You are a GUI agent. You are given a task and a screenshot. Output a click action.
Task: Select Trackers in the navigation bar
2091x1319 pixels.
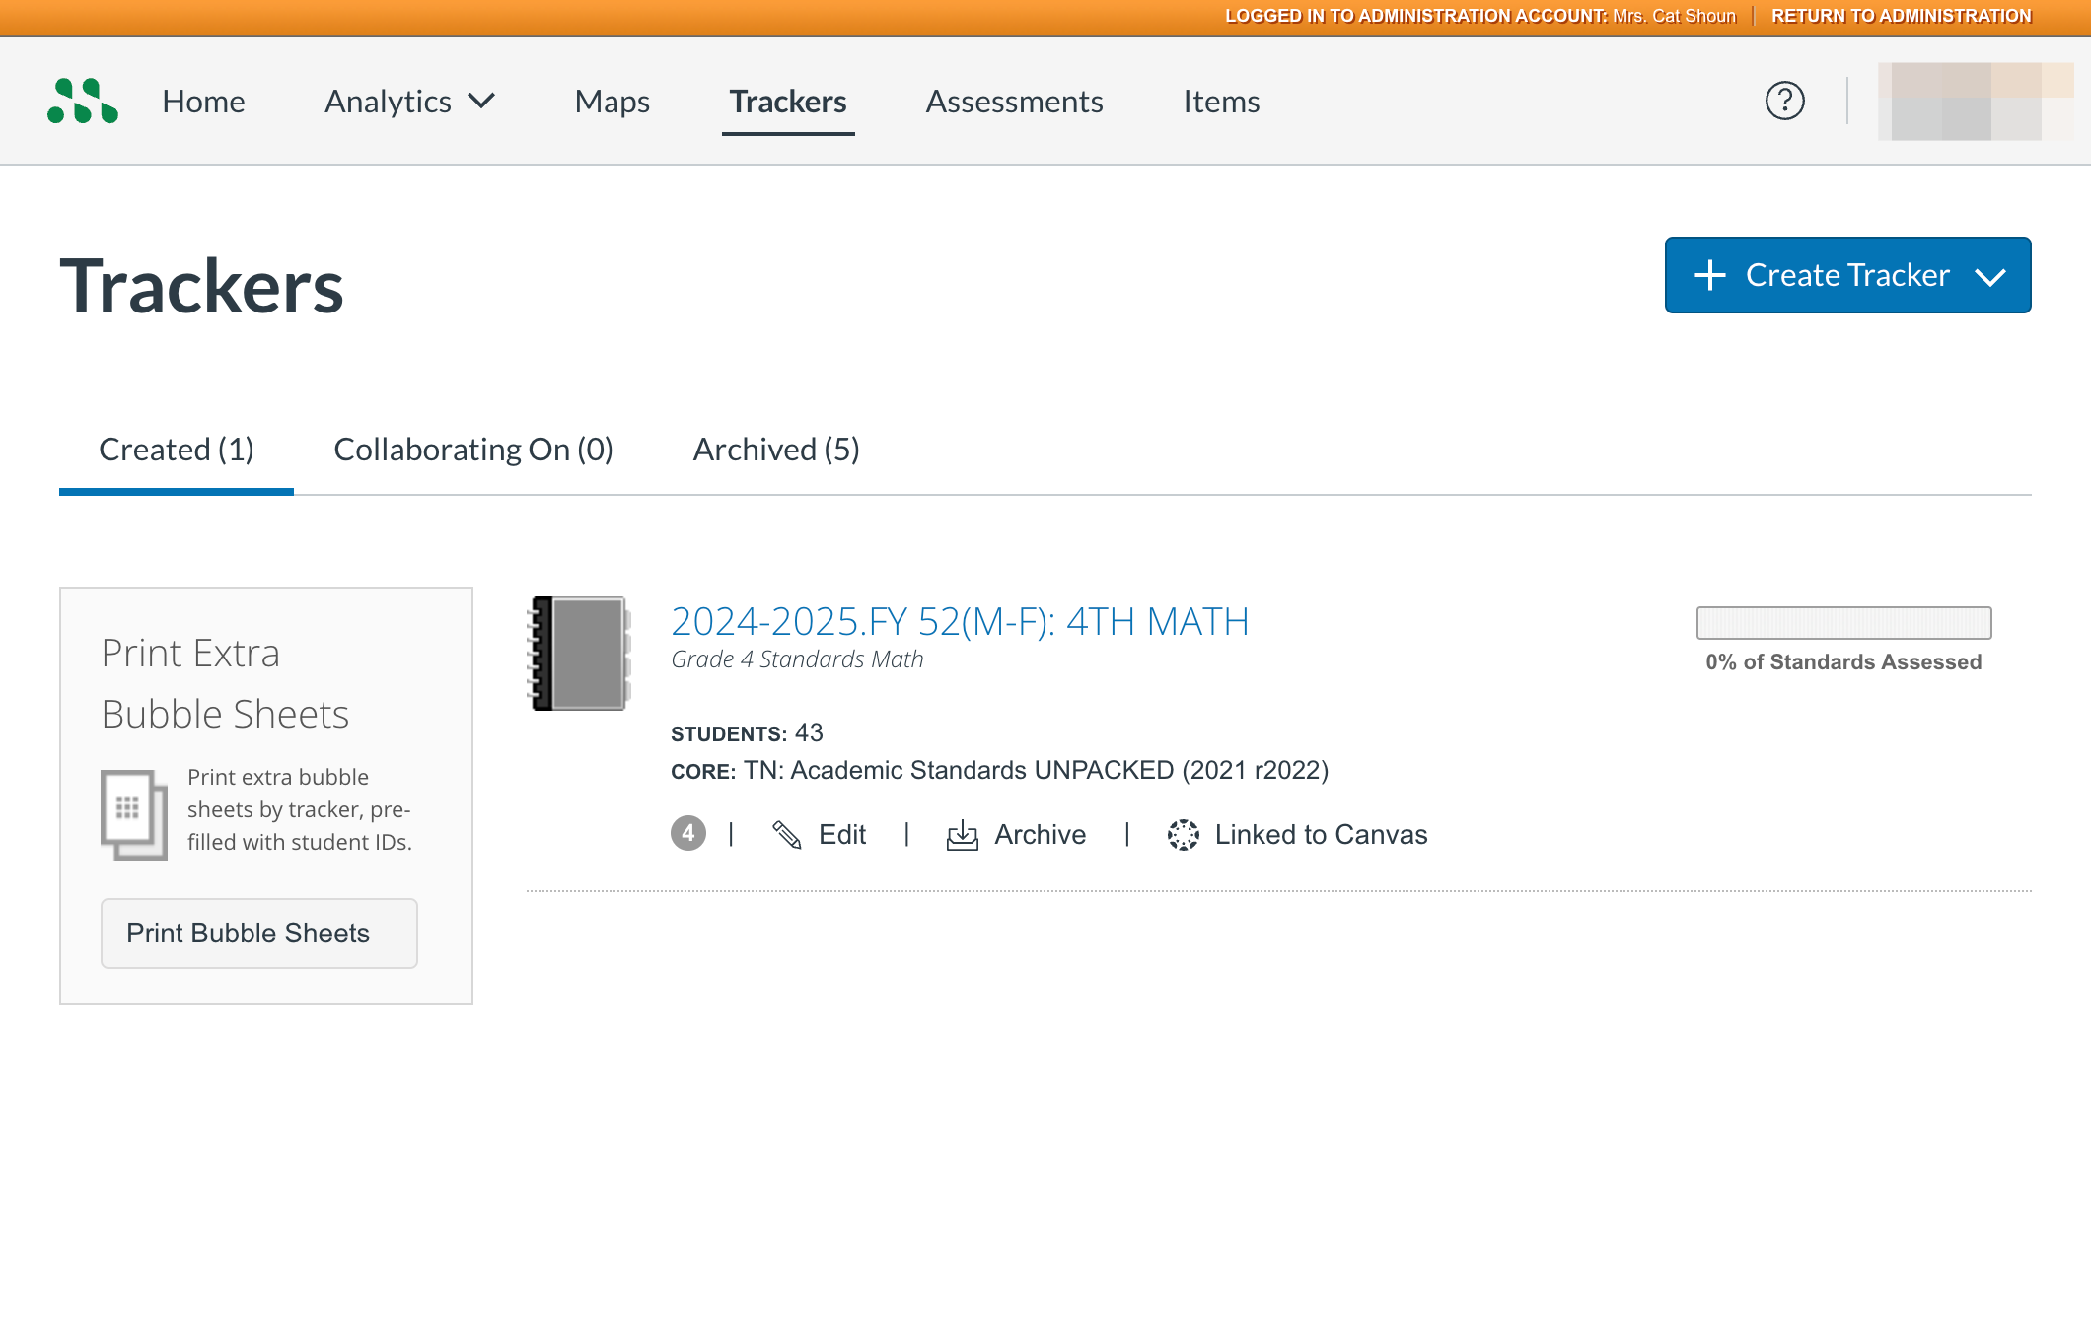(x=788, y=101)
